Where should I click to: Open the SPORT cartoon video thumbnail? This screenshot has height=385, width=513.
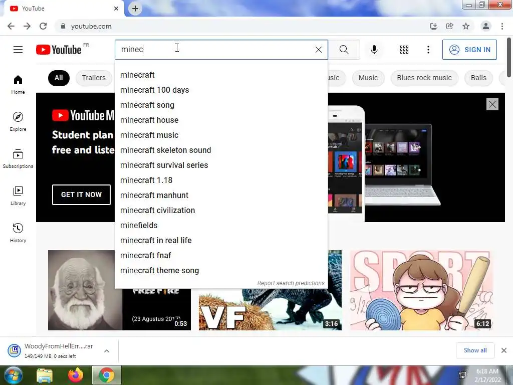(421, 290)
